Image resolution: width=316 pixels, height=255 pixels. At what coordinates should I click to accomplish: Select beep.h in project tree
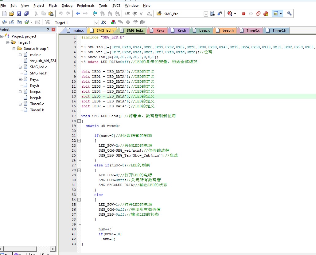(36, 98)
